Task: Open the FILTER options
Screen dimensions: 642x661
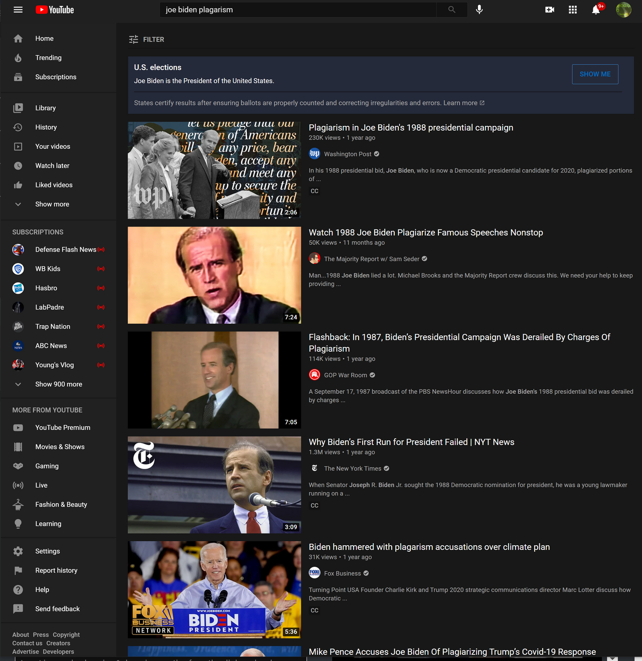Action: tap(146, 40)
